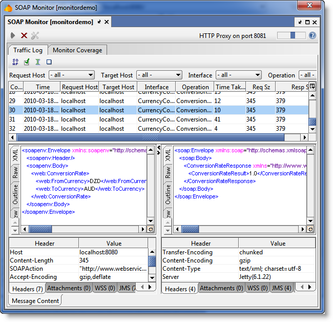The height and width of the screenshot is (322, 333).
Task: Click the response XML horizontal scrollbar thumb
Action: (x=190, y=229)
